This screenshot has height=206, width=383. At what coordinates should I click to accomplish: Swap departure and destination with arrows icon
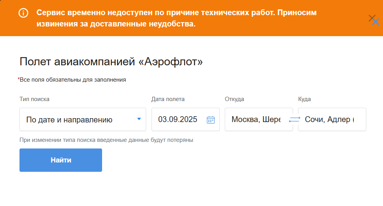coord(295,120)
